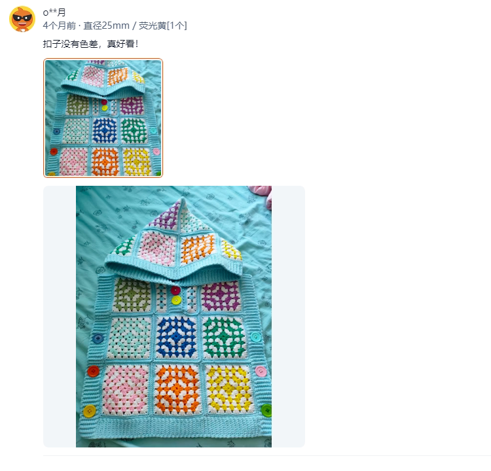This screenshot has height=471, width=491.
Task: Click the purple granny square in enlarged photo
Action: click(x=221, y=296)
